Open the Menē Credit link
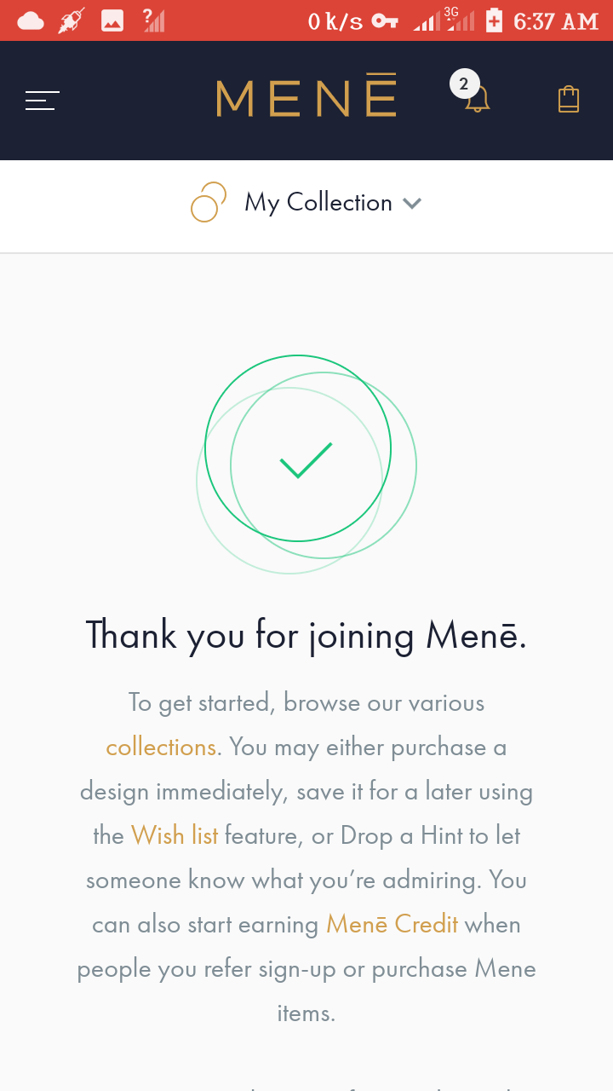Image resolution: width=613 pixels, height=1091 pixels. 392,925
